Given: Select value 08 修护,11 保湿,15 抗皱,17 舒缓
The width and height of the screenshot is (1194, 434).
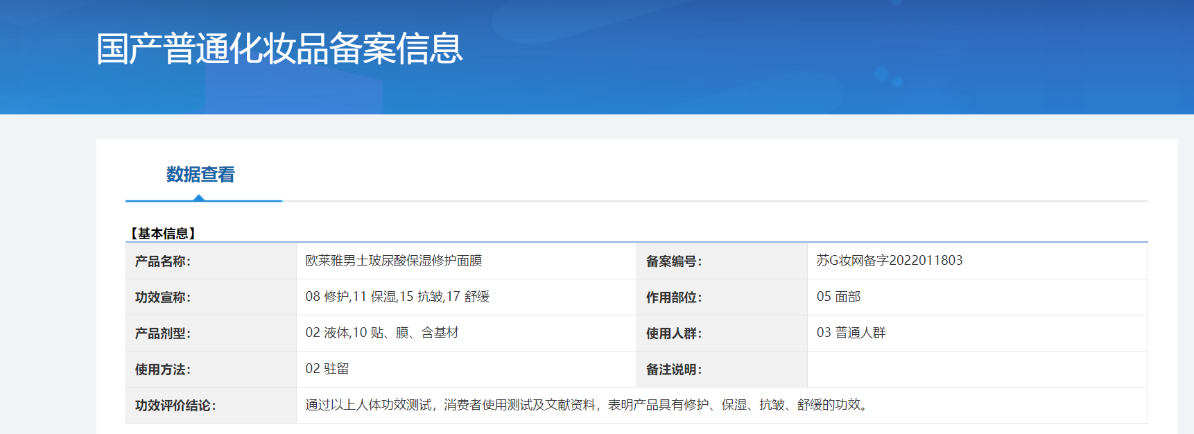Looking at the screenshot, I should (397, 297).
